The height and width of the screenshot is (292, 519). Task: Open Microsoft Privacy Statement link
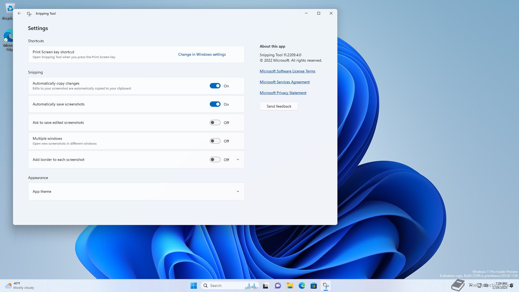point(283,93)
